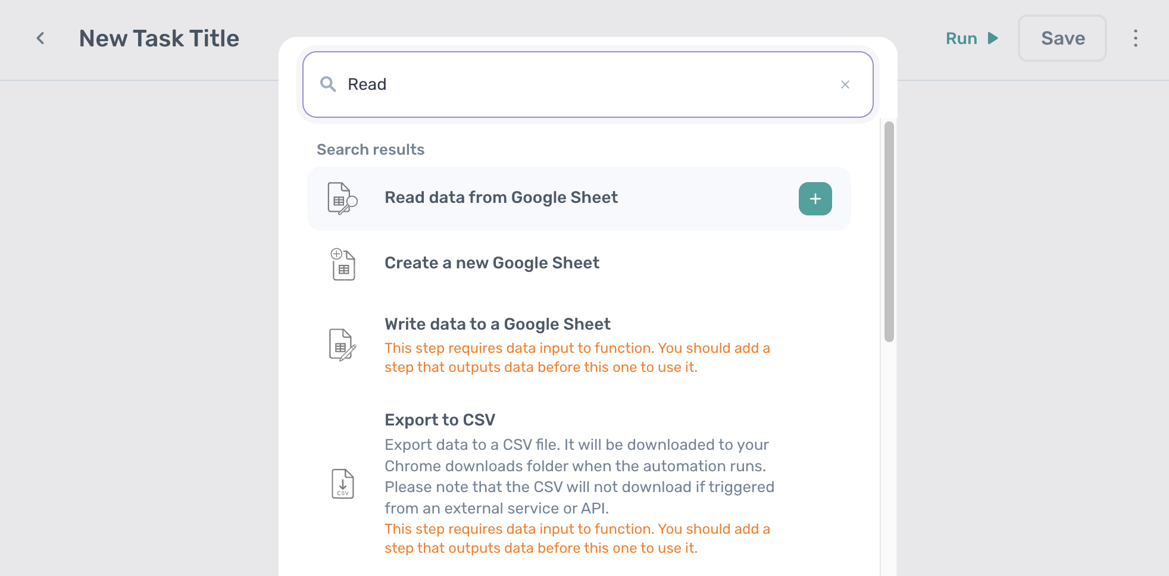Select the Write data to a Google Sheet result
The image size is (1169, 576).
coord(498,324)
